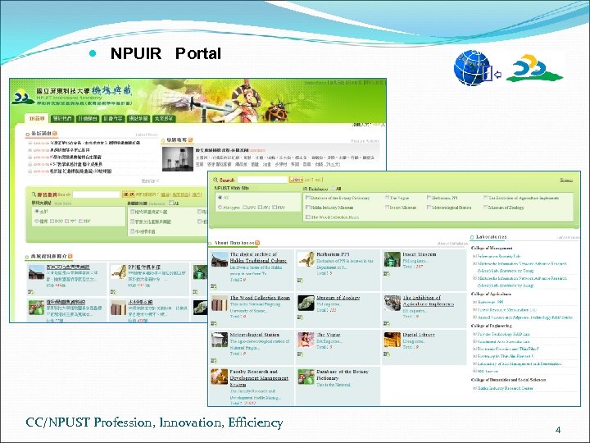Open Digital Library title link
Screen dimensions: 590x443
[x=419, y=335]
